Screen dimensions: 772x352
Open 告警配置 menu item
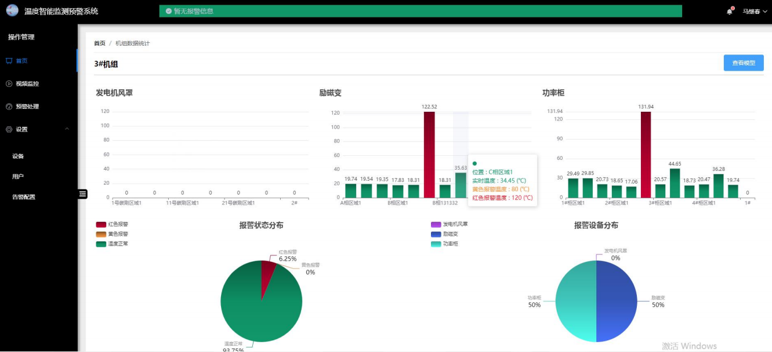tap(24, 197)
